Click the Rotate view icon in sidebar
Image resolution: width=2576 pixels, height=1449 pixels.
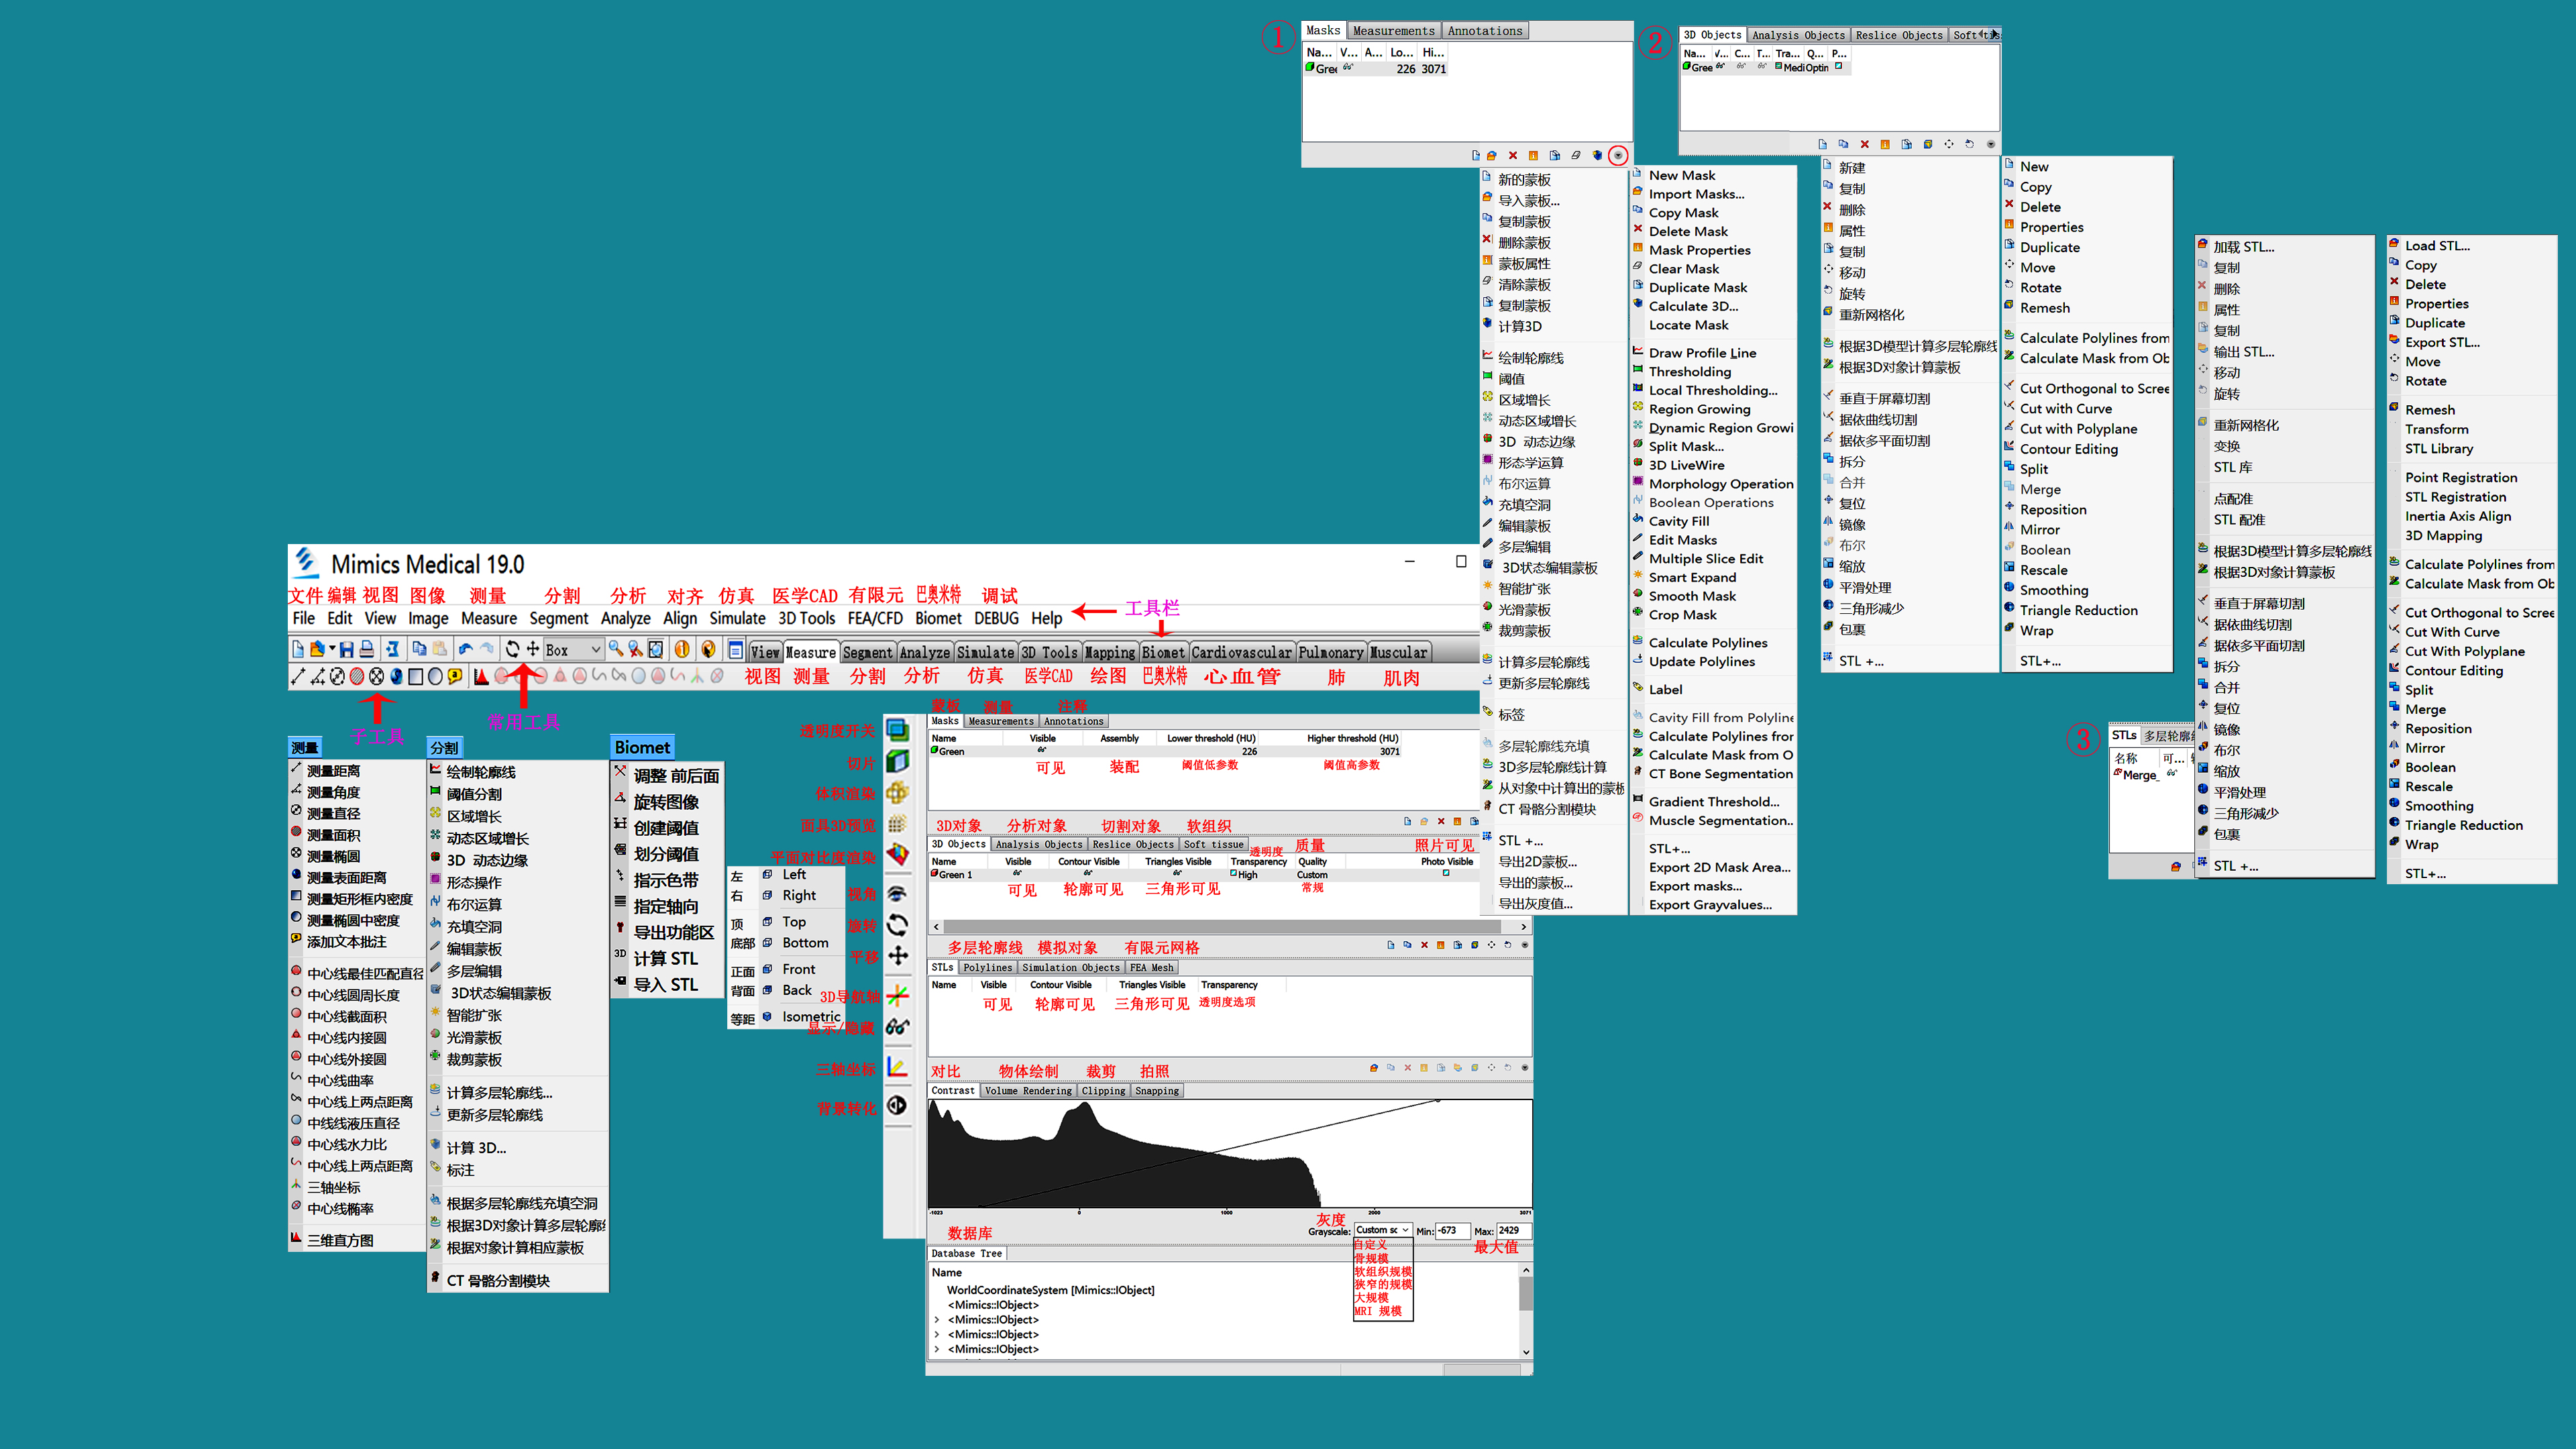pos(898,925)
